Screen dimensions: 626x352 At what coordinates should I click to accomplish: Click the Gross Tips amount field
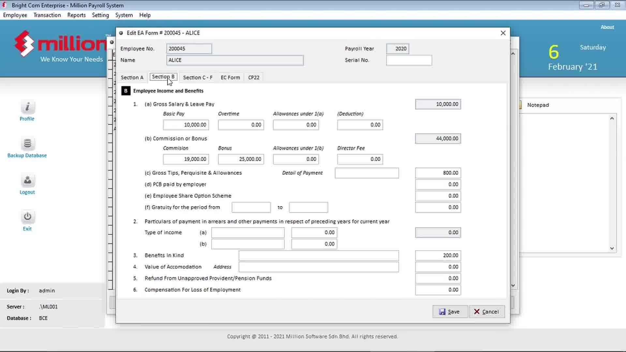coord(438,173)
